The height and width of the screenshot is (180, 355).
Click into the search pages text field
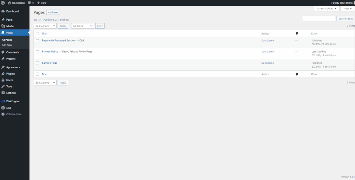coord(319,18)
